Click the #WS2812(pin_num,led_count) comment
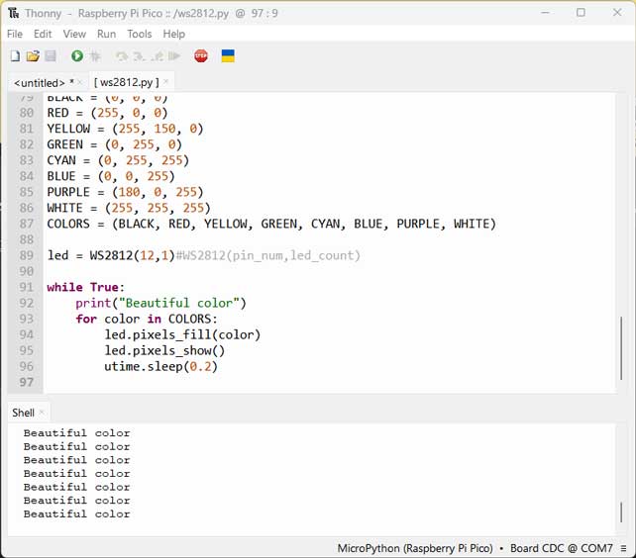 (268, 255)
